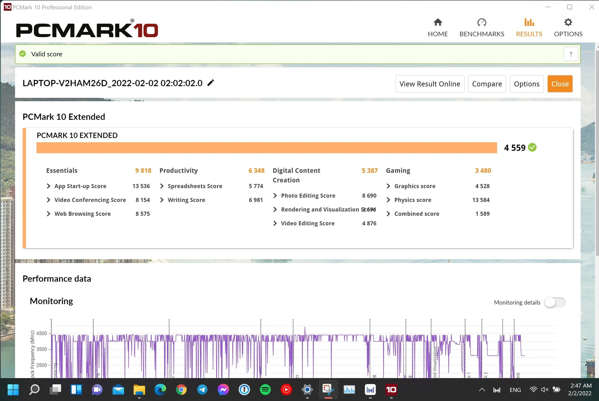599x401 pixels.
Task: Click the PCMark 10 Extended orange score bar
Action: 266,148
